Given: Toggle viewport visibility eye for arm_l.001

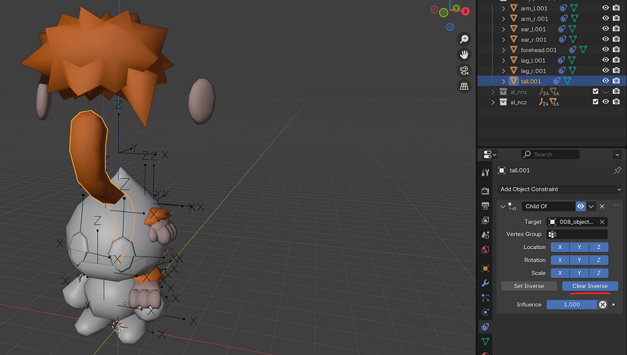Looking at the screenshot, I should tap(606, 8).
